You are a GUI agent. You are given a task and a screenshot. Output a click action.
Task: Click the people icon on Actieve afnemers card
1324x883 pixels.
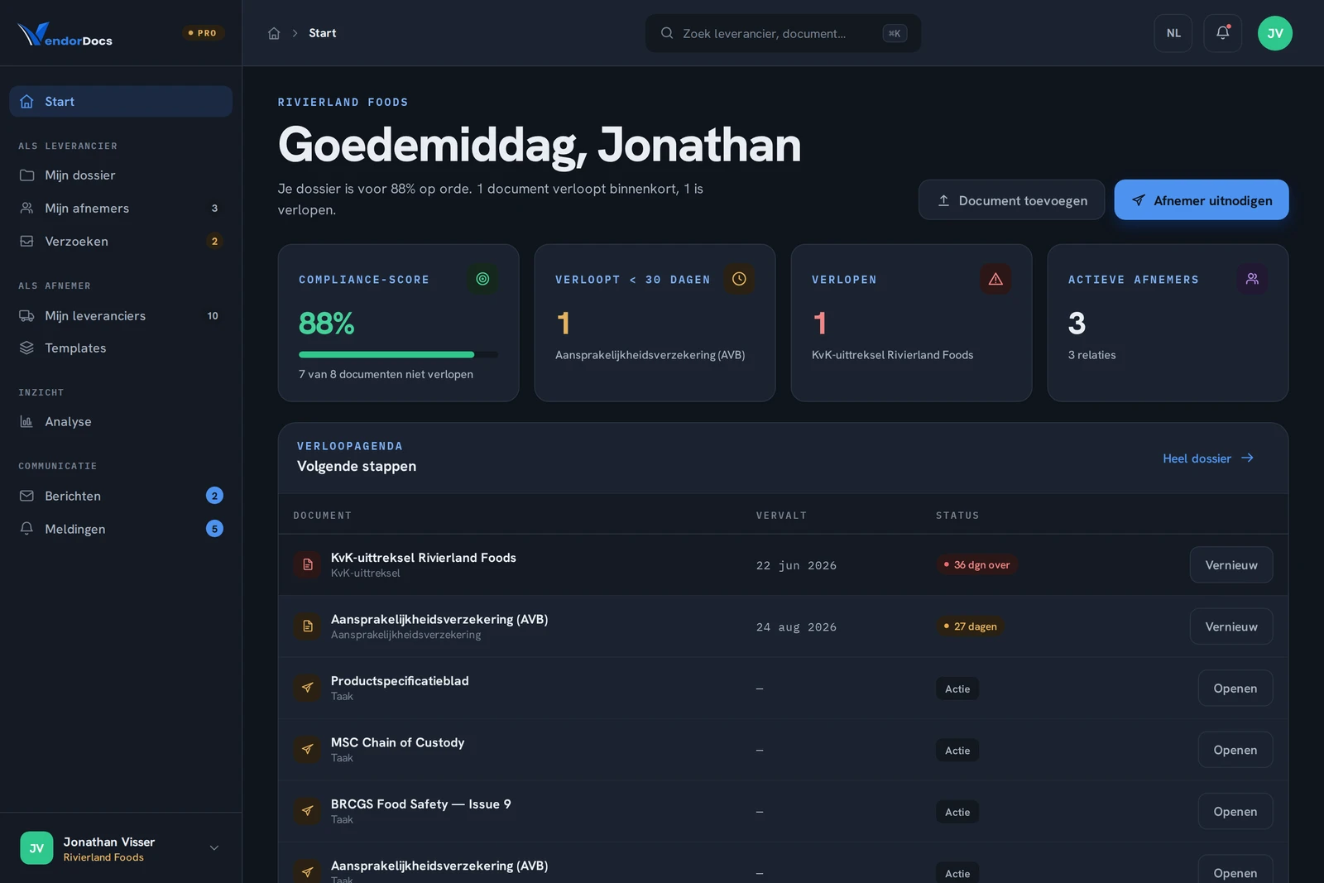click(x=1252, y=279)
